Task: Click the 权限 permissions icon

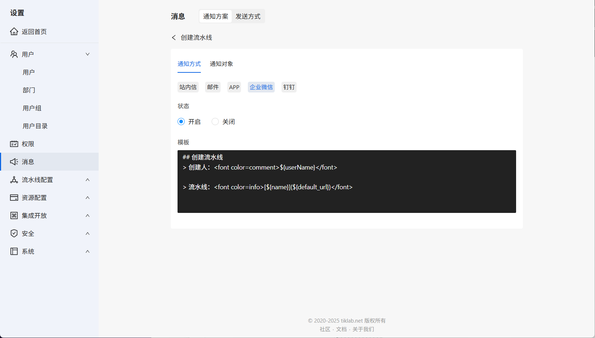Action: [x=14, y=144]
